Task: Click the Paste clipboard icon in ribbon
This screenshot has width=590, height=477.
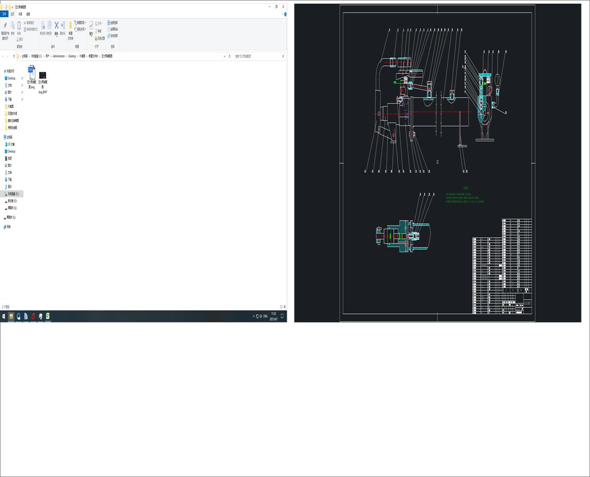Action: [x=19, y=26]
